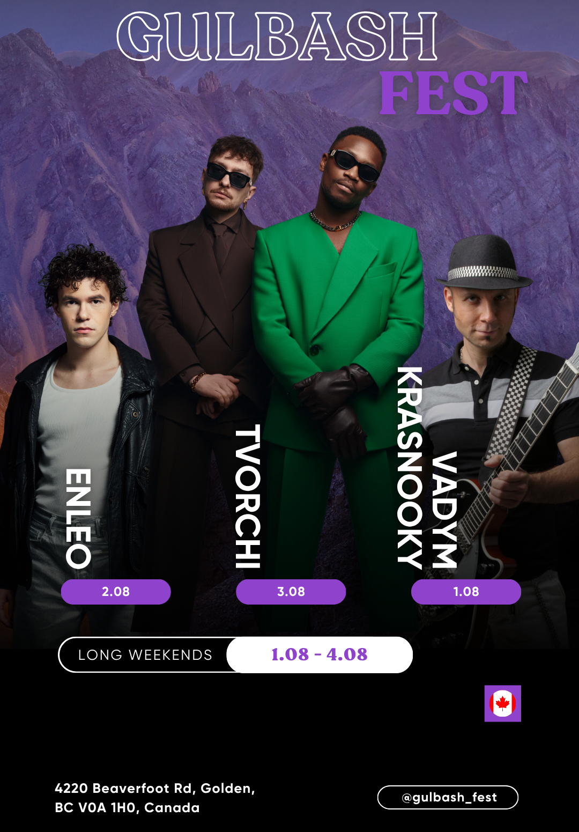The image size is (579, 832).
Task: Click the vertical ENLEO artist name
Action: pyautogui.click(x=78, y=519)
